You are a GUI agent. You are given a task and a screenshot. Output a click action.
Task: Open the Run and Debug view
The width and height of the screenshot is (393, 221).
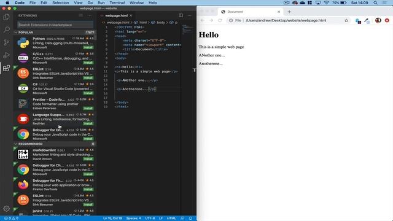click(7, 55)
